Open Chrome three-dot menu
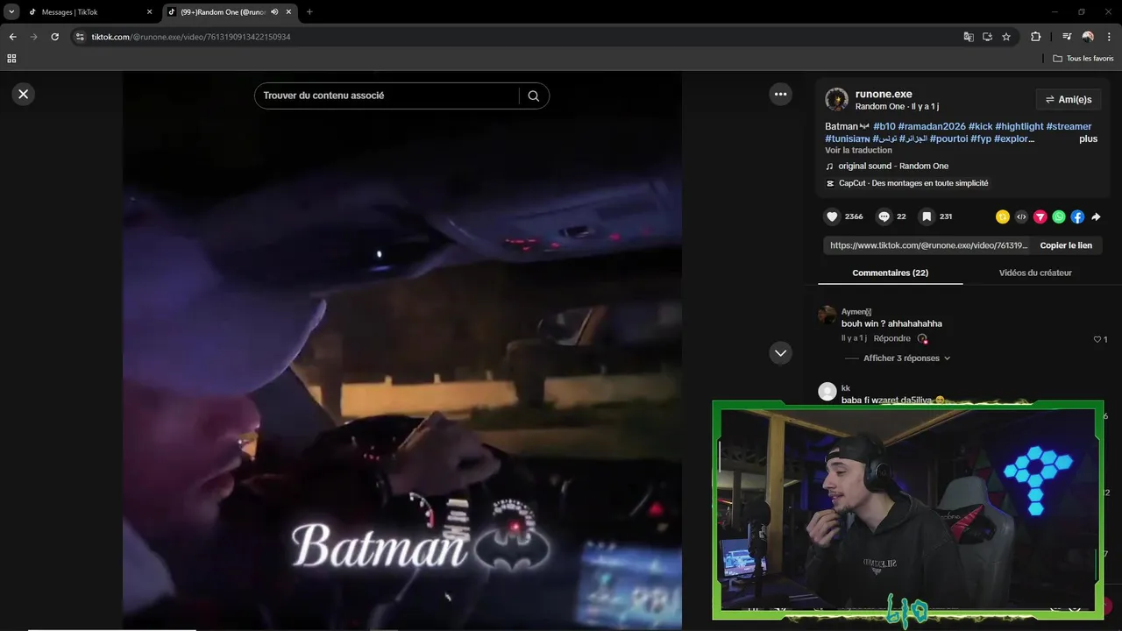The width and height of the screenshot is (1122, 631). (1109, 37)
